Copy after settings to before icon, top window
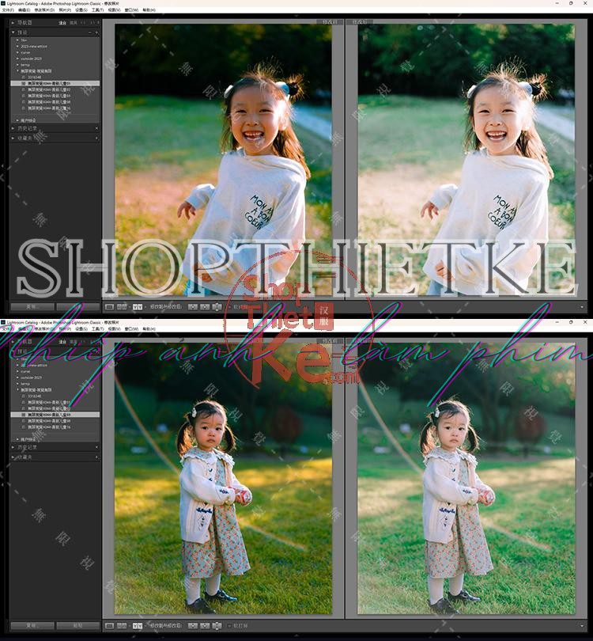The height and width of the screenshot is (641, 593). point(205,306)
